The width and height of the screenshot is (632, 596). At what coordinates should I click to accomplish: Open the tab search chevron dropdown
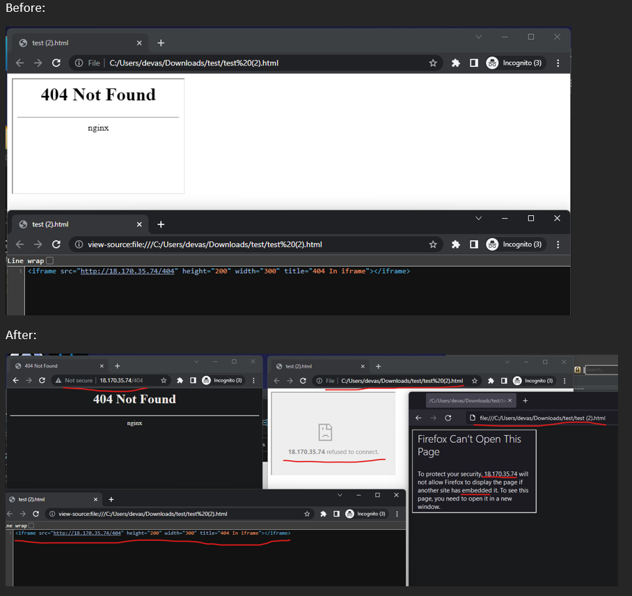click(x=477, y=37)
